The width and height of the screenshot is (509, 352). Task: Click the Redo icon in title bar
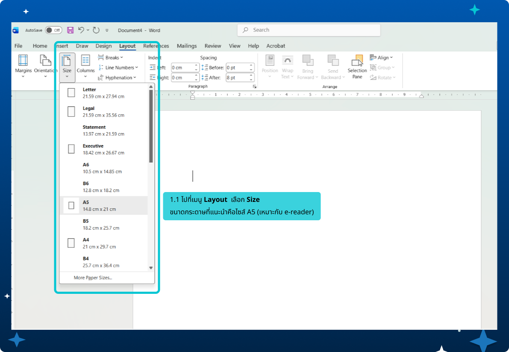coord(96,30)
